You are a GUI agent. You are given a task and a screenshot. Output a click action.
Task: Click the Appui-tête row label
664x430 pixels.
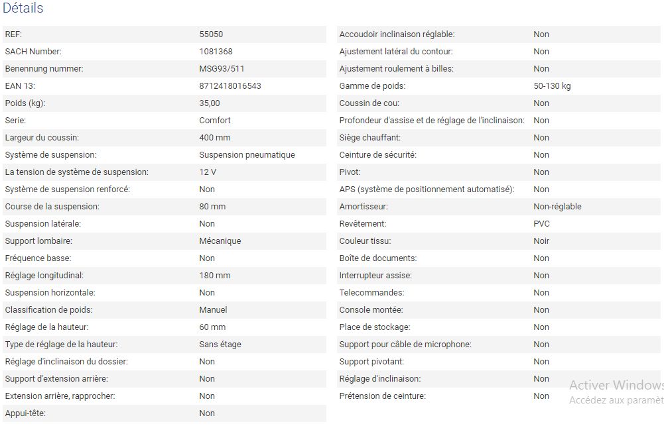click(25, 413)
